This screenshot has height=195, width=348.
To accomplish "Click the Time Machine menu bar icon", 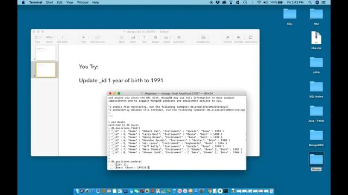I will click(245, 2).
